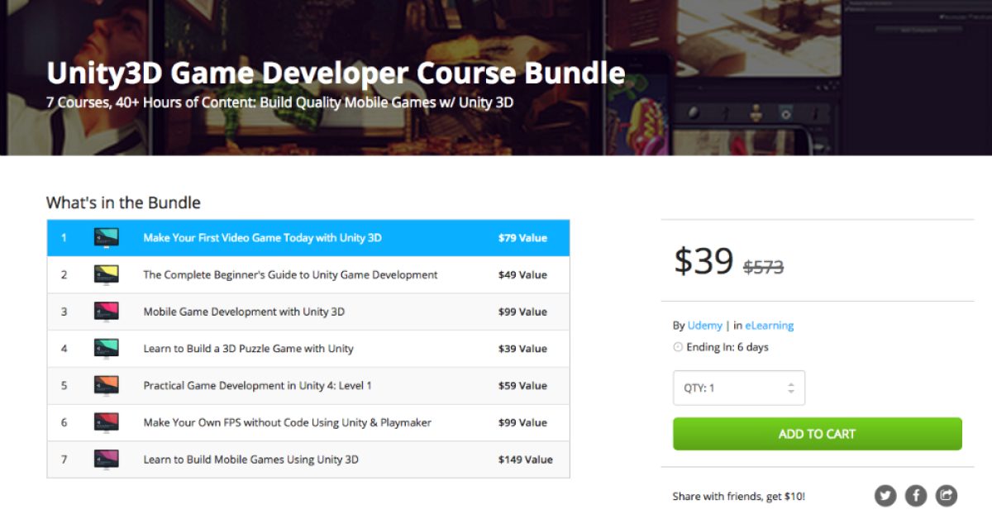Select Learn to Build a 3D Puzzle Game

(248, 349)
